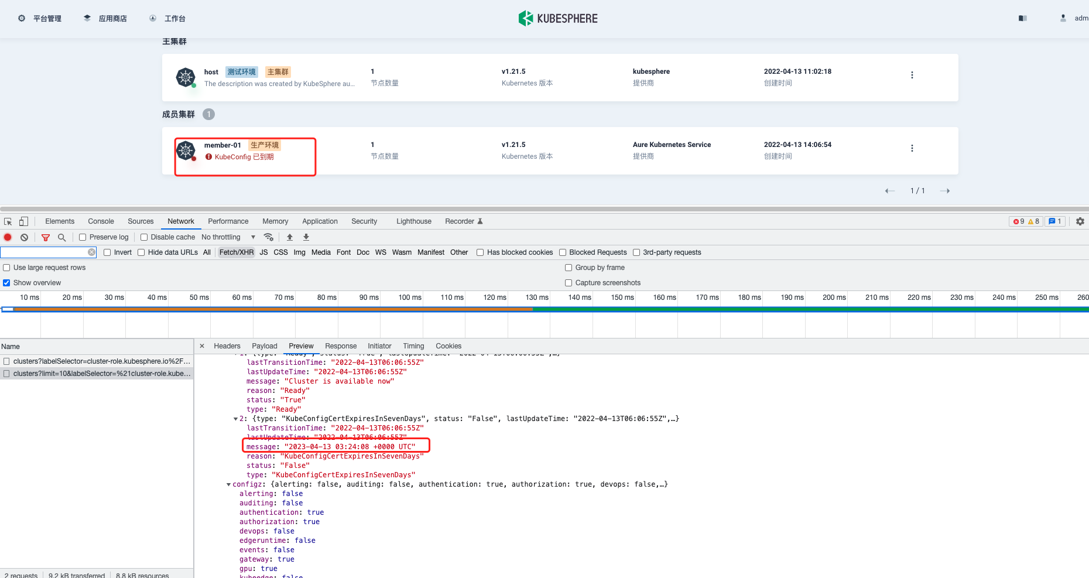This screenshot has height=578, width=1089.
Task: Enable Use large request rows
Action: coord(6,268)
